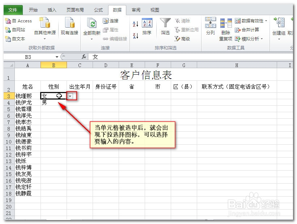Select the cell containing 钱静霞
This screenshot has height=224, width=297.
pos(27,194)
